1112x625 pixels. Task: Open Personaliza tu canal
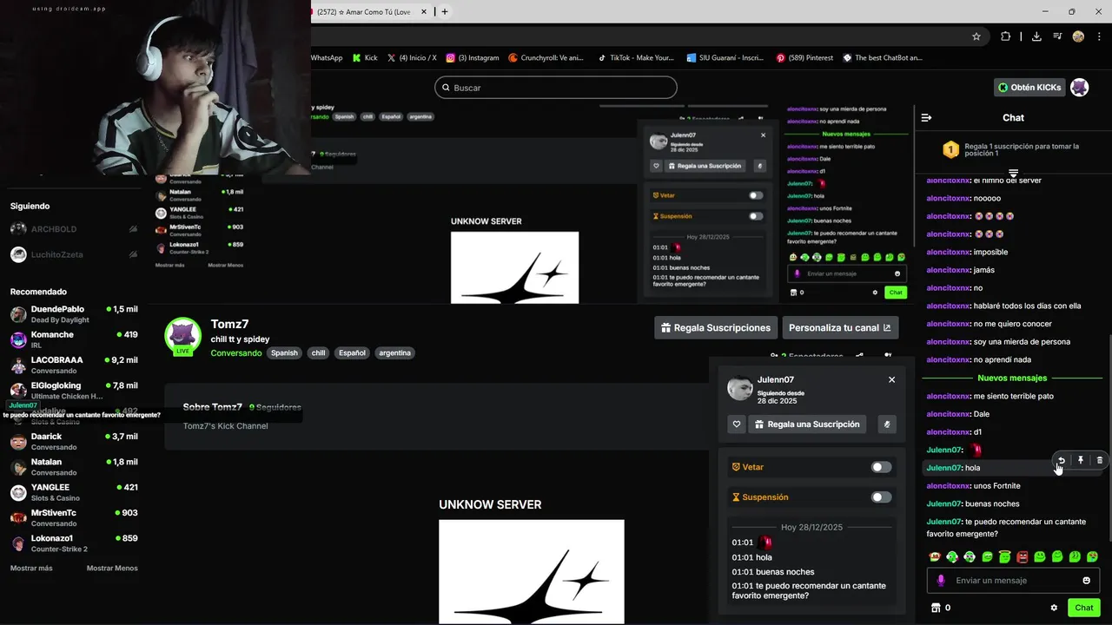point(840,327)
